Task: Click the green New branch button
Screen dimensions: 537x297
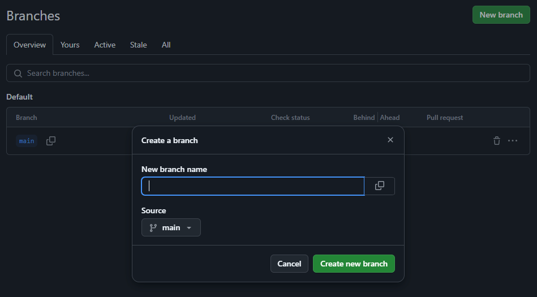Action: point(501,15)
